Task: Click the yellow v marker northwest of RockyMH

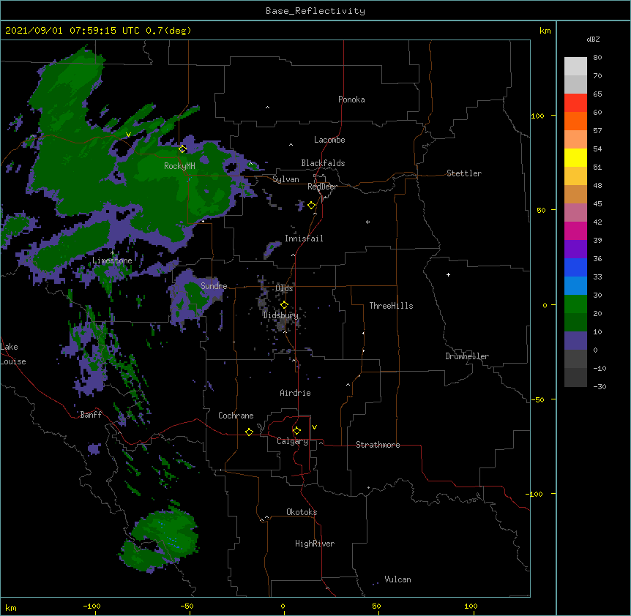Action: [x=128, y=135]
